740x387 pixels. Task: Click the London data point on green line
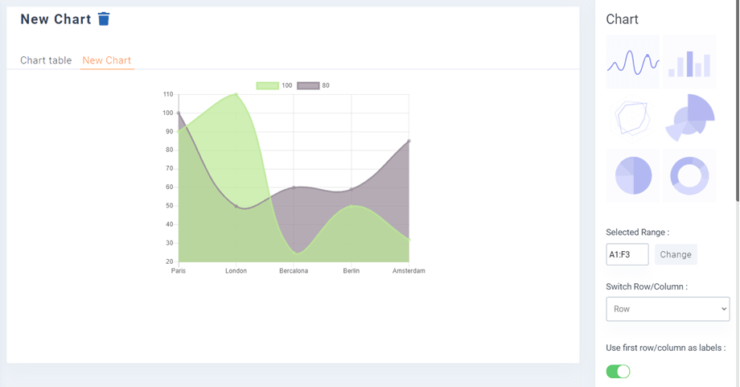(236, 94)
